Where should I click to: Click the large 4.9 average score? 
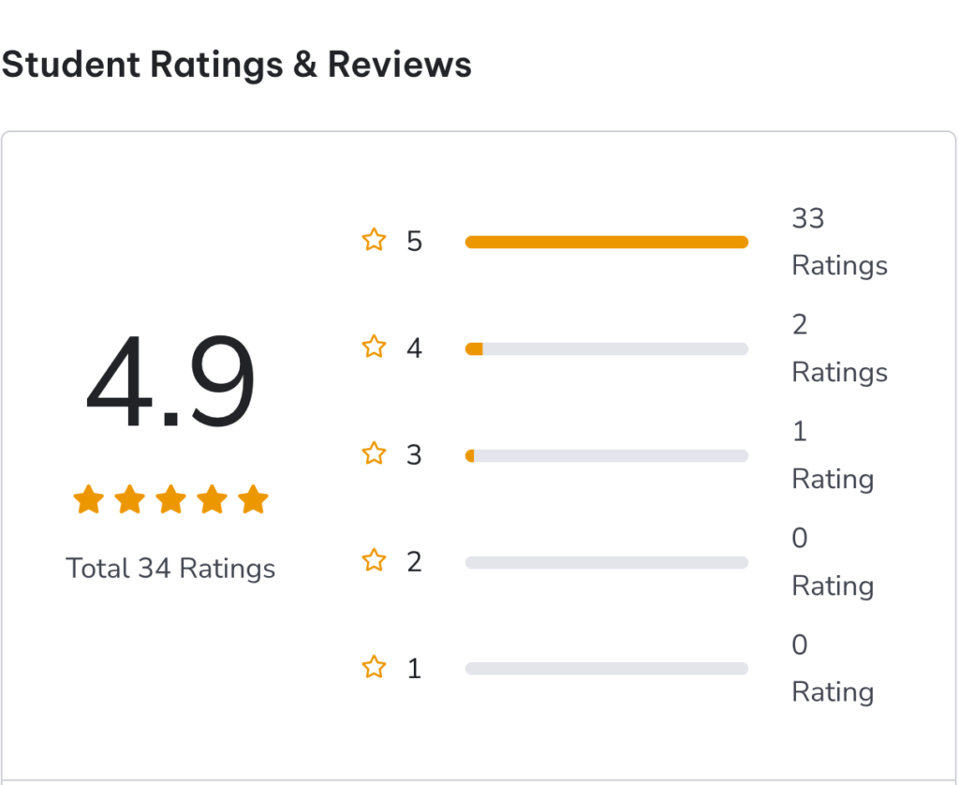coord(170,381)
